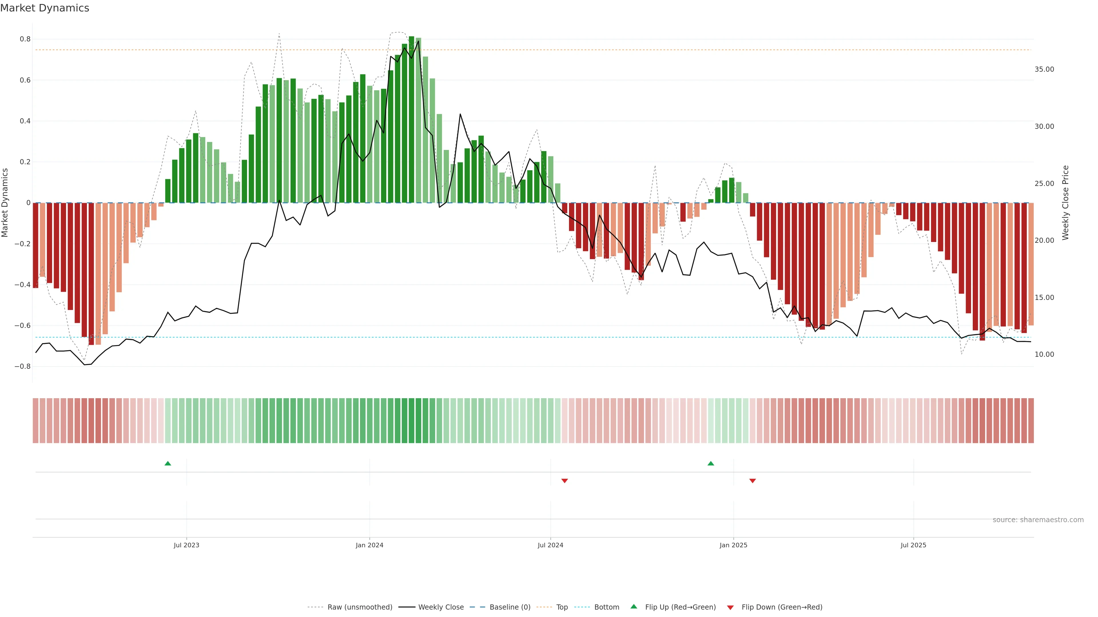The height and width of the screenshot is (617, 1098).
Task: Click the Jan 2024 x-axis label
Action: coord(369,545)
